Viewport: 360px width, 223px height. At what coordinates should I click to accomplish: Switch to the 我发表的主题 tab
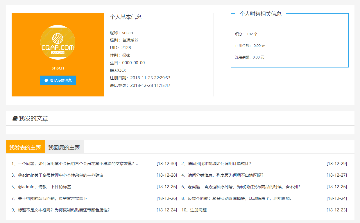(x=25, y=147)
